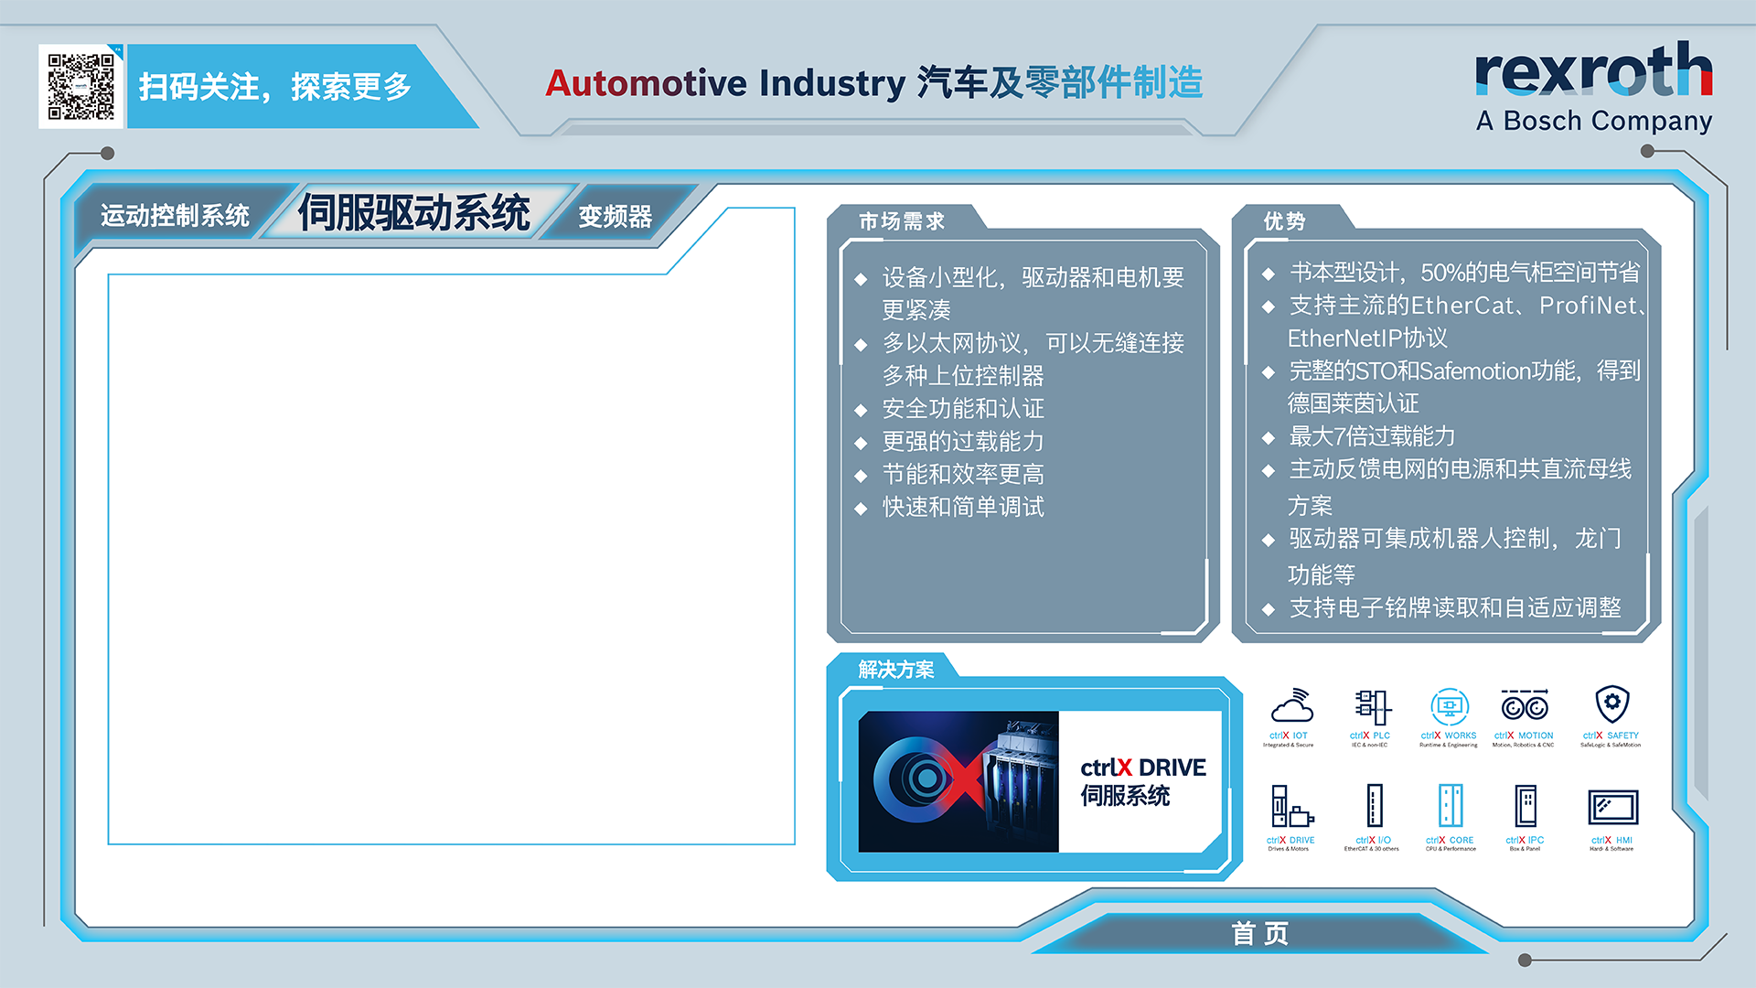Image resolution: width=1756 pixels, height=988 pixels.
Task: Open the ctrlX WORKS monitor icon
Action: click(1449, 707)
